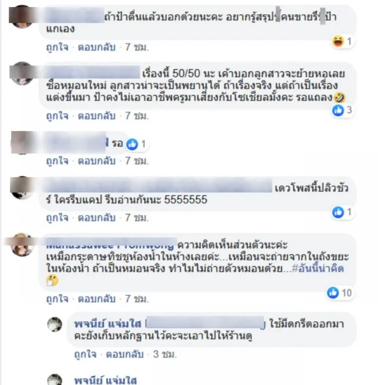The image size is (378, 385).
Task: Open the avatar of the 'รอ' commenter
Action: point(23,143)
